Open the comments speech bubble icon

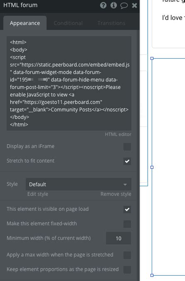coord(124,5)
